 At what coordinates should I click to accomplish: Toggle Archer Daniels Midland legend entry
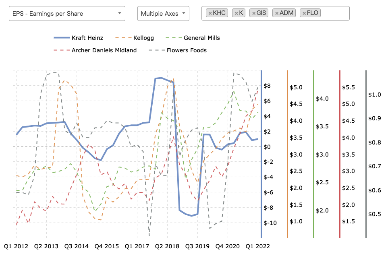click(x=95, y=50)
